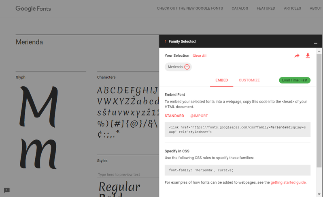Open the feedback icon at bottom left
323x197 pixels.
[7, 190]
